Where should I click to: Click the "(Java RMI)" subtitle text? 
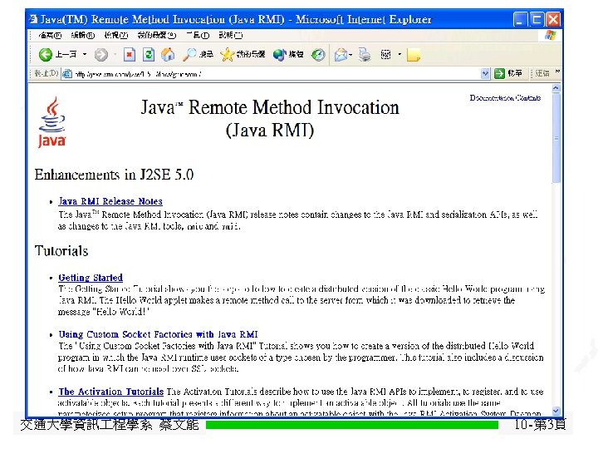(270, 131)
